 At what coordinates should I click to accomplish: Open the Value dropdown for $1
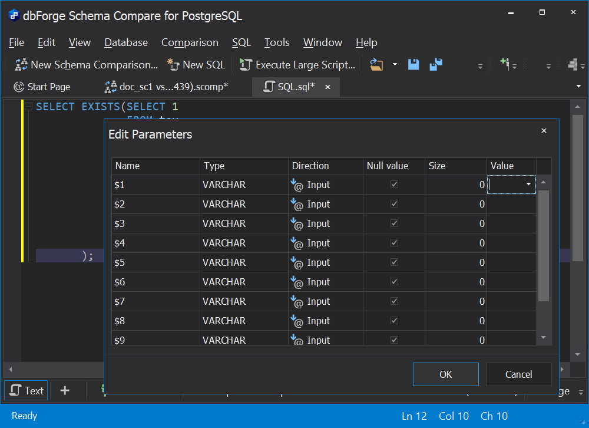coord(528,185)
